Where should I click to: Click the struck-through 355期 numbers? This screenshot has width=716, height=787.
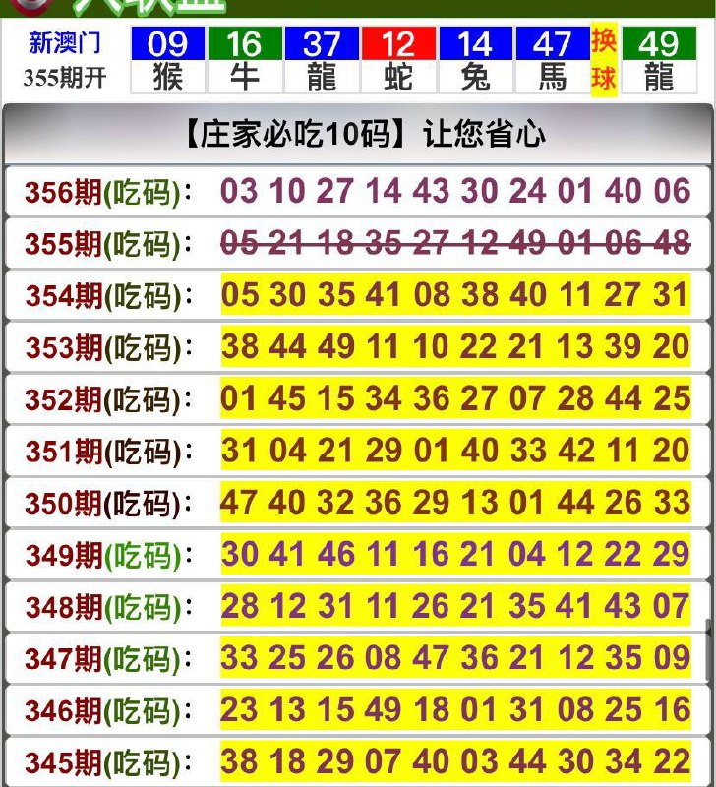(455, 243)
